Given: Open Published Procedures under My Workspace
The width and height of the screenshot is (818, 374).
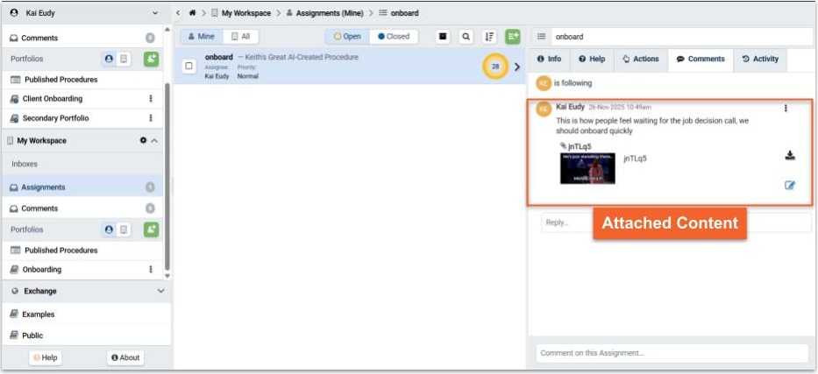Looking at the screenshot, I should click(x=61, y=251).
